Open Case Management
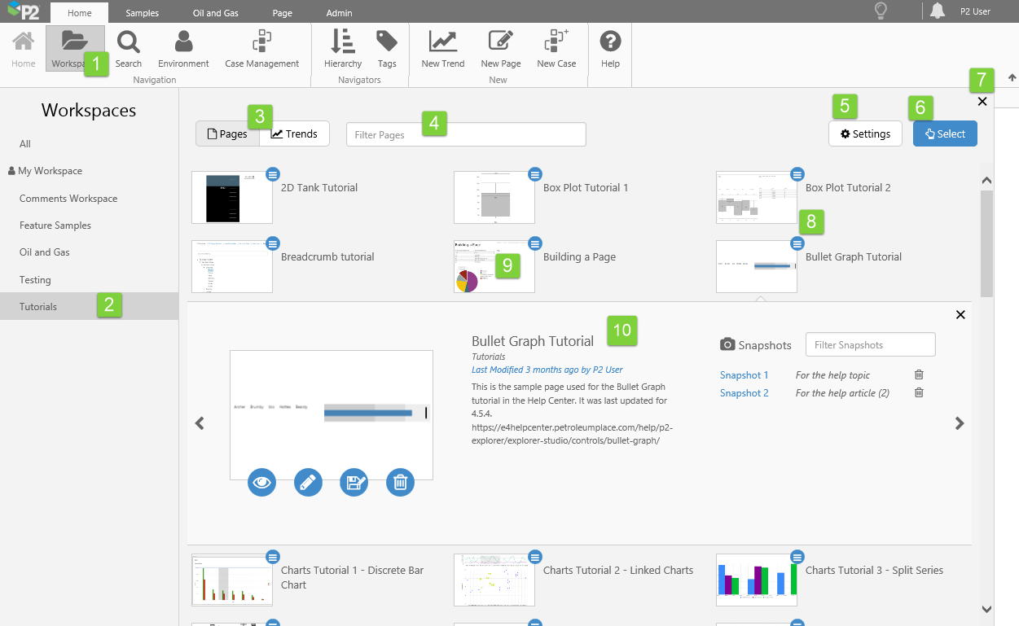The height and width of the screenshot is (626, 1019). (262, 50)
